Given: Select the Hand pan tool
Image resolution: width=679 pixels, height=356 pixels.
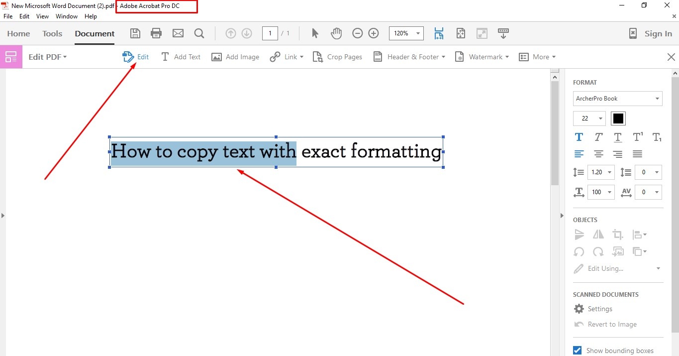Looking at the screenshot, I should pos(337,33).
